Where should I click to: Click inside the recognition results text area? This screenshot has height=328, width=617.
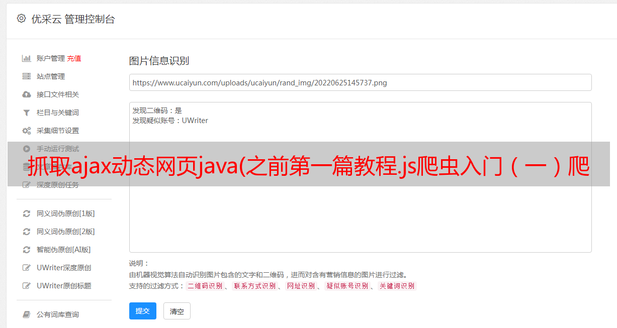tap(360, 177)
